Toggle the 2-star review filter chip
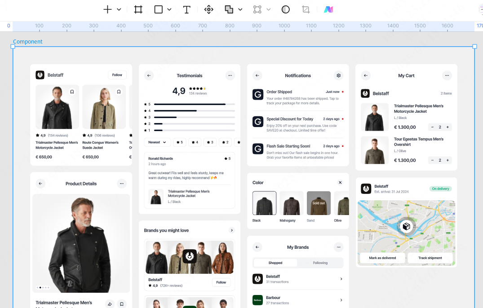Image resolution: width=483 pixels, height=308 pixels. [x=225, y=142]
